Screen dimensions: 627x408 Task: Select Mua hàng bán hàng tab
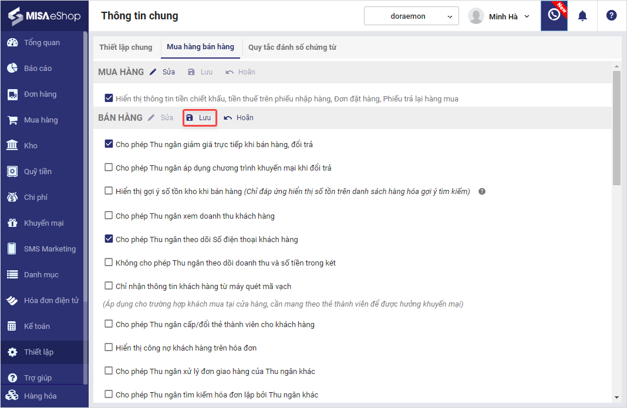click(200, 47)
